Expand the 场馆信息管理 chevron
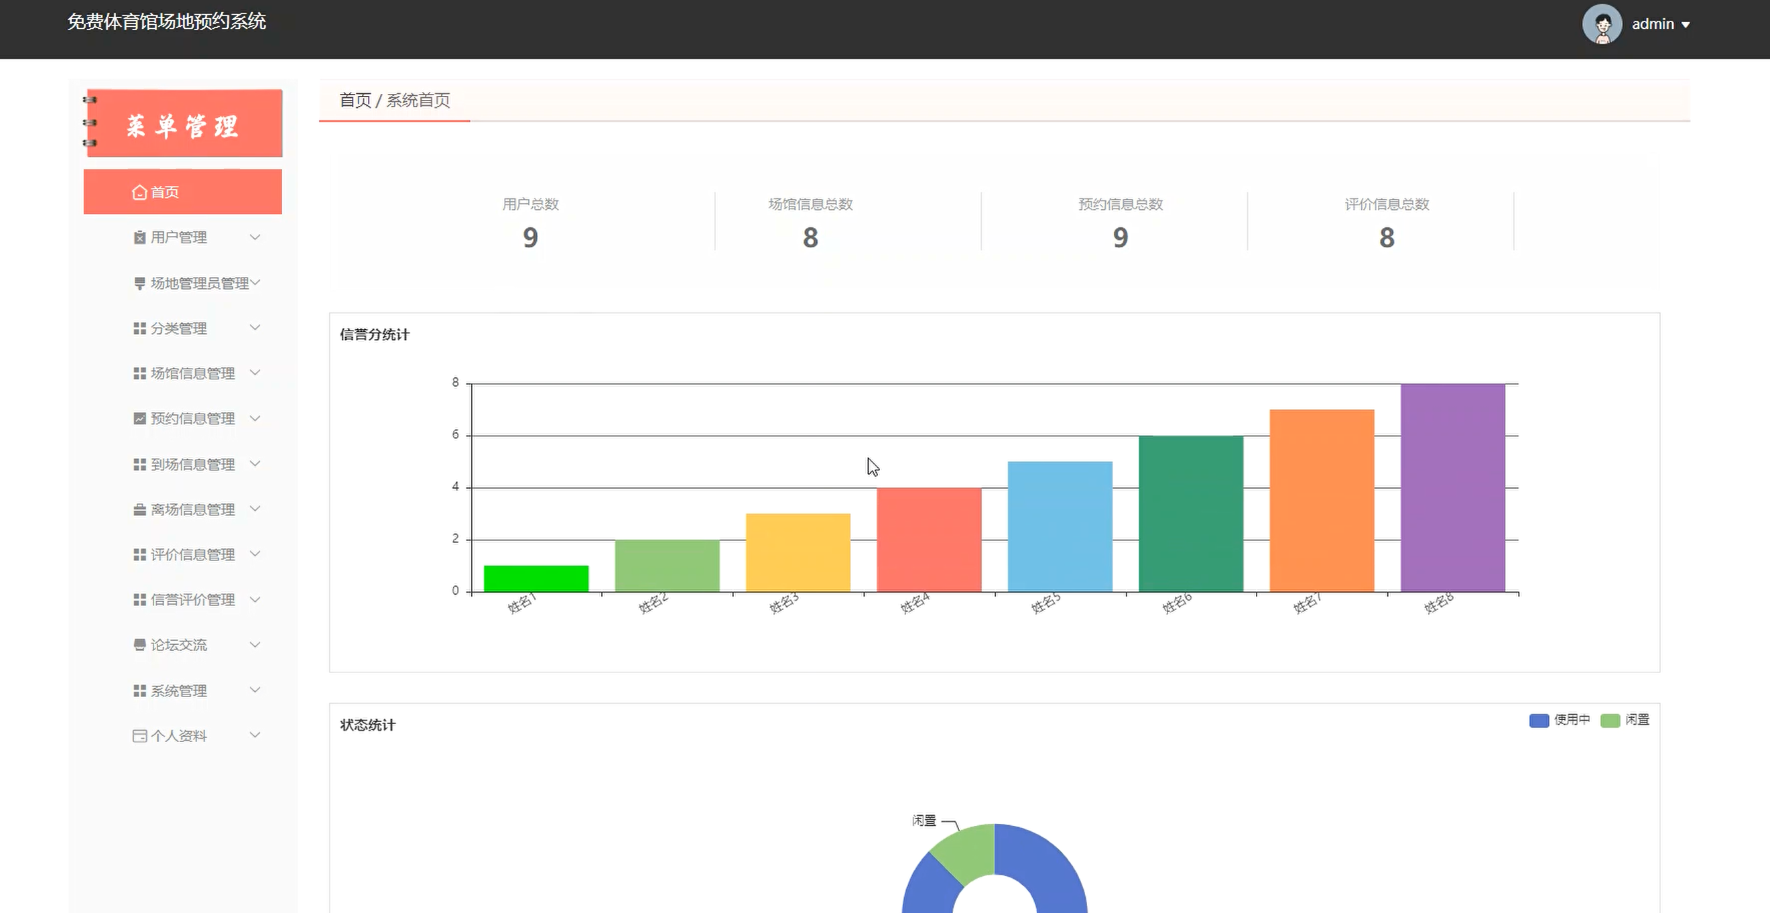This screenshot has width=1770, height=913. pyautogui.click(x=255, y=373)
